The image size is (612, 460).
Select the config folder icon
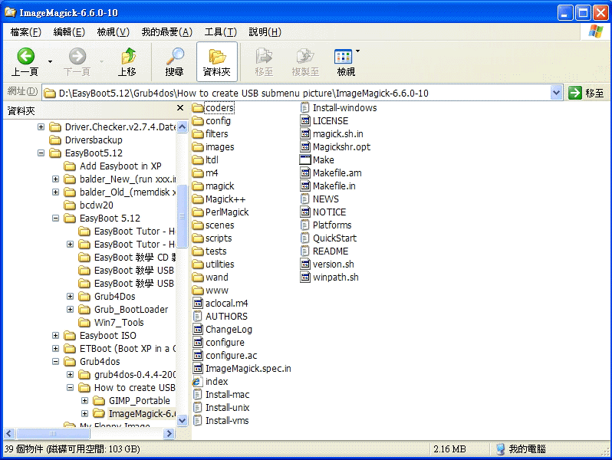199,121
